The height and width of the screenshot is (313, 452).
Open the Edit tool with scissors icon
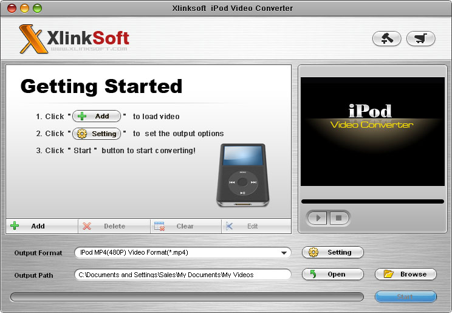tap(256, 226)
